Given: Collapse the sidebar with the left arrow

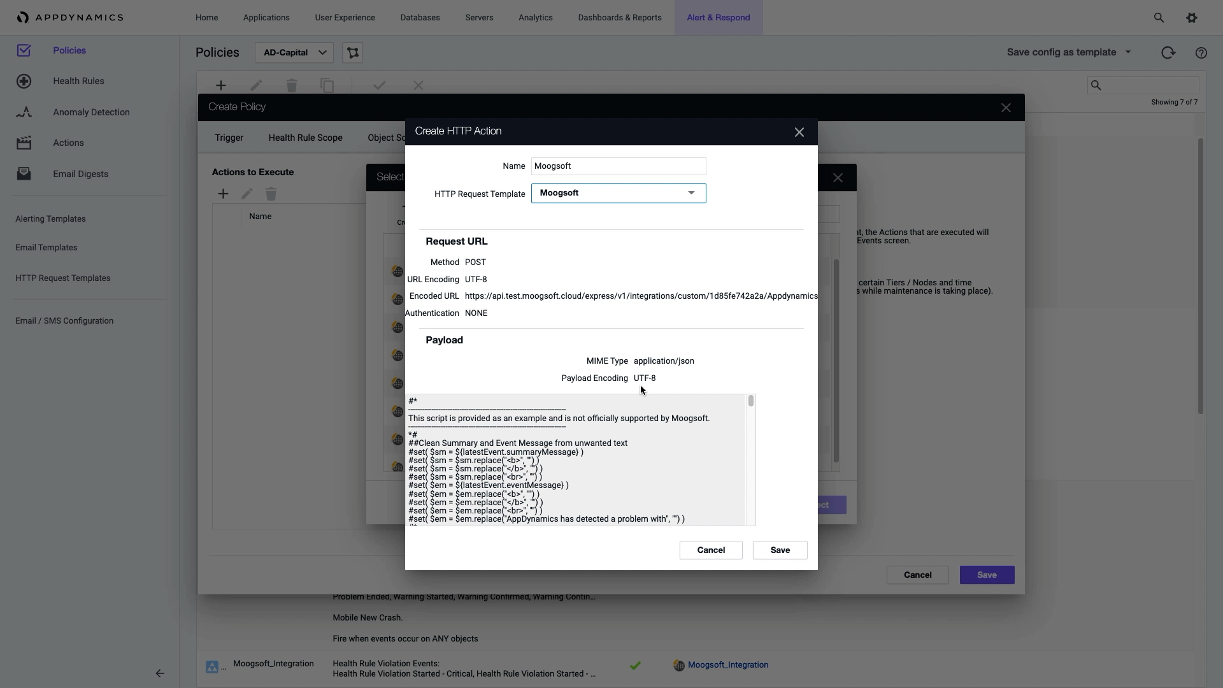Looking at the screenshot, I should 160,673.
